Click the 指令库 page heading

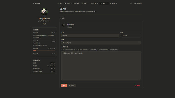(63, 9)
